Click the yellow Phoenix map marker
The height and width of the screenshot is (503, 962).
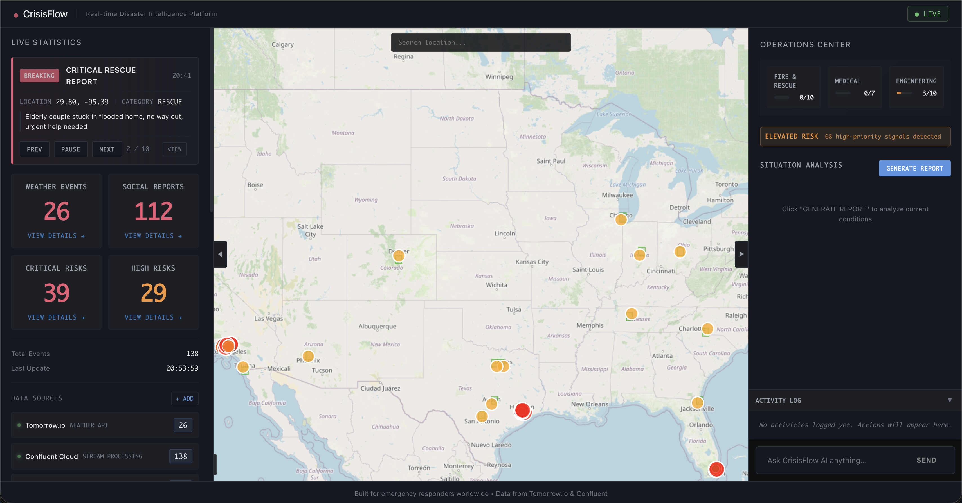coord(308,356)
